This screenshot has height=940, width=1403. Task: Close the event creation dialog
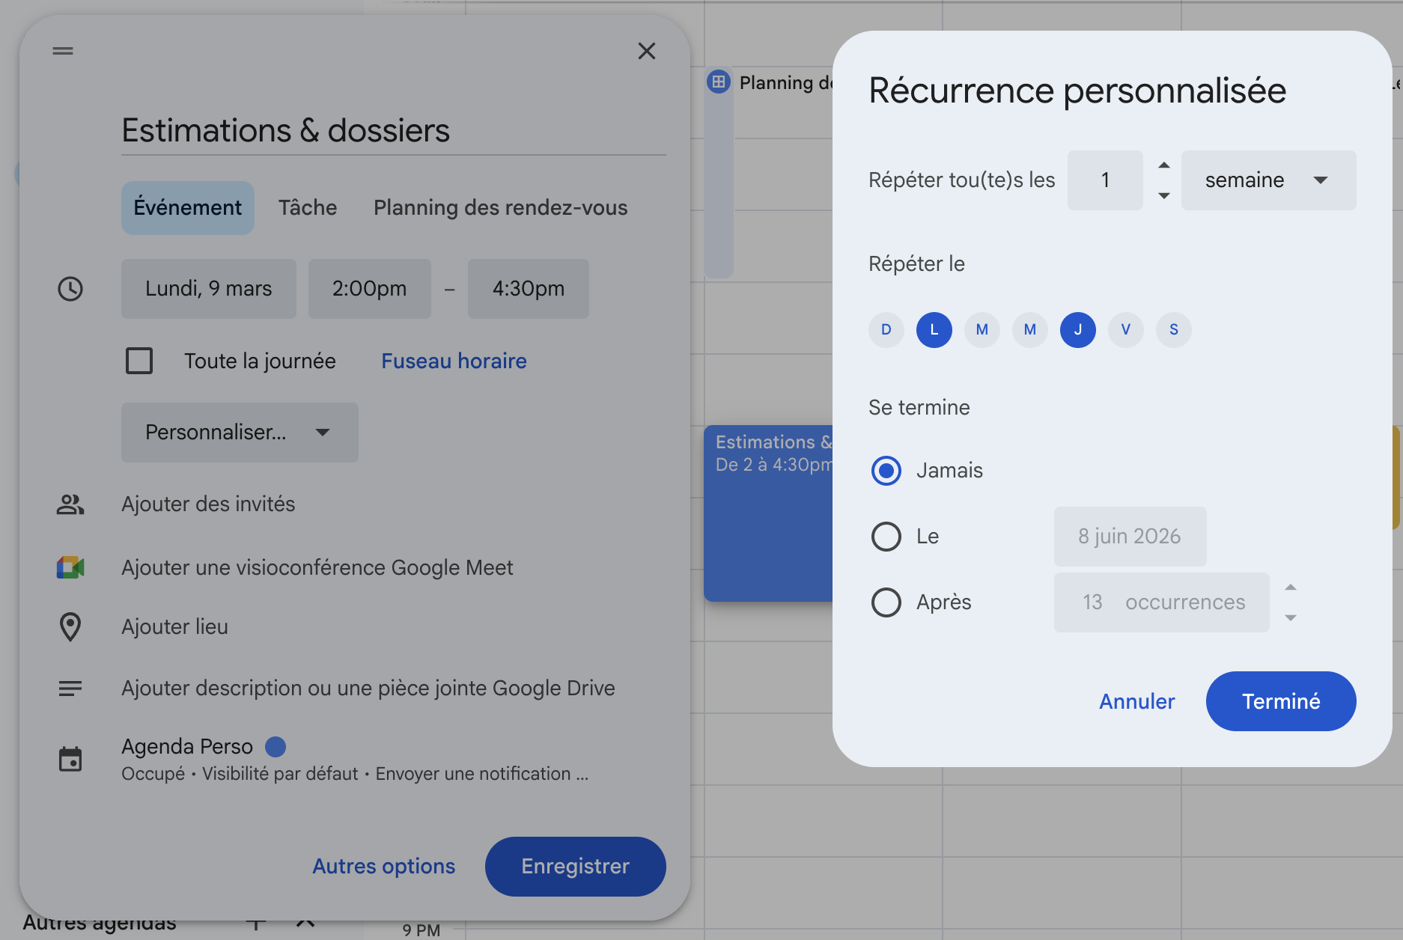[x=646, y=51]
